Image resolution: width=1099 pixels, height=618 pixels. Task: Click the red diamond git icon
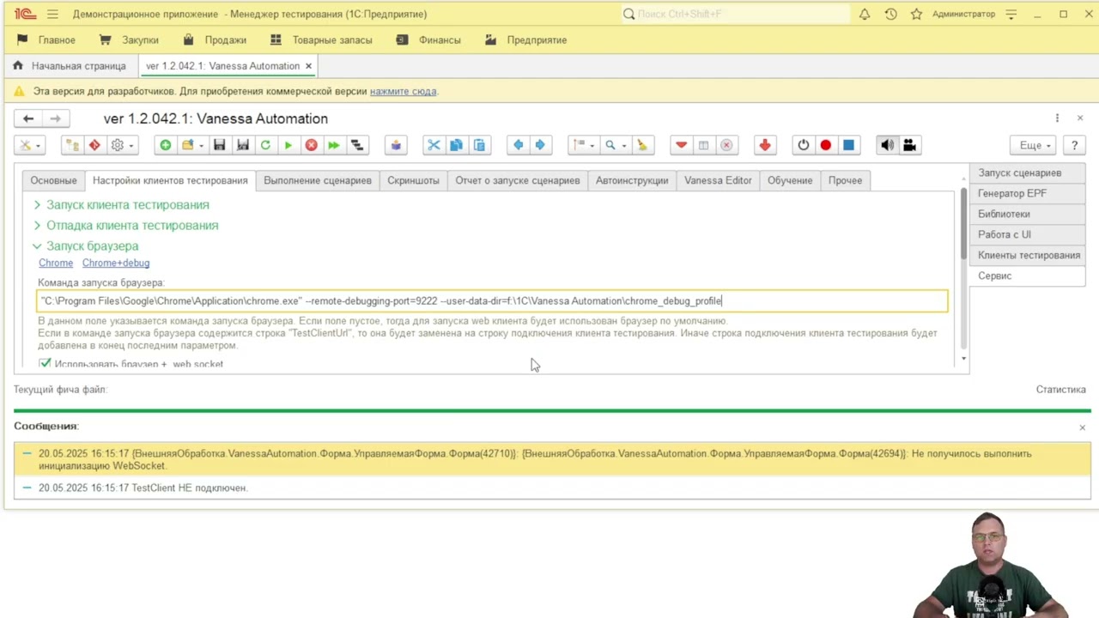pyautogui.click(x=95, y=145)
